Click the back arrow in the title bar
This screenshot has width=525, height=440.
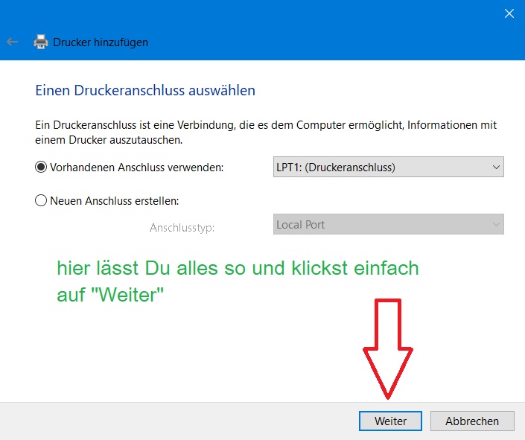pyautogui.click(x=12, y=42)
